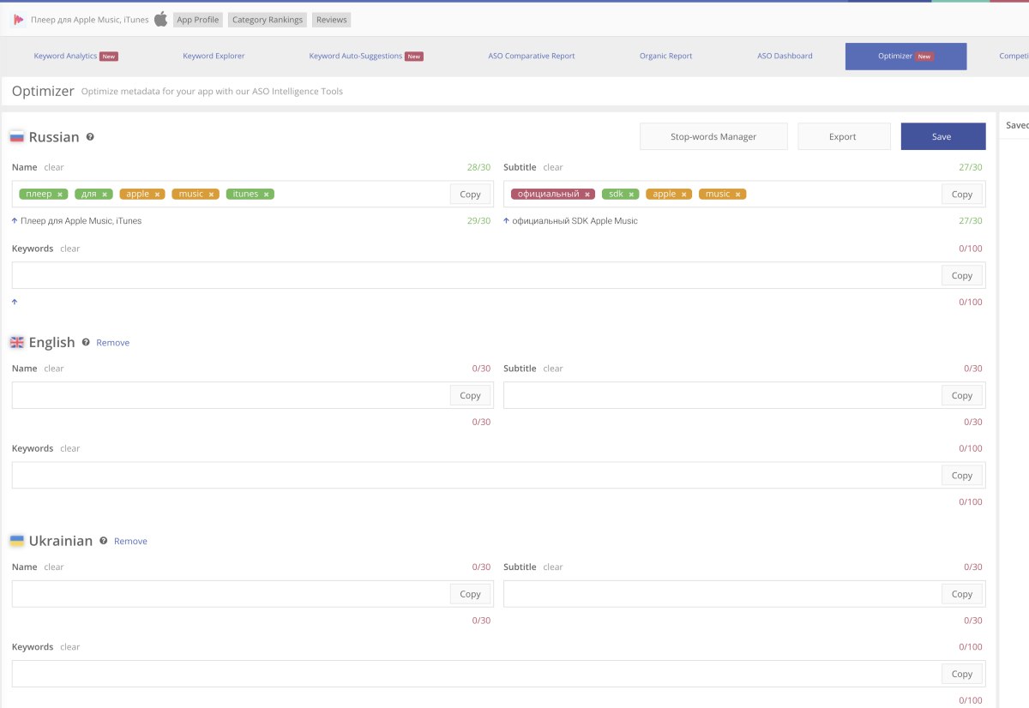The image size is (1029, 708).
Task: Open the ASO Dashboard tab
Action: click(785, 56)
